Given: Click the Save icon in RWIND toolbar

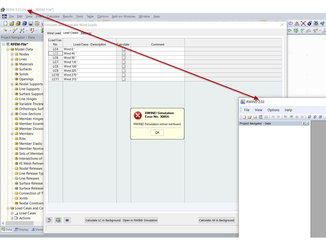Looking at the screenshot, I should tap(255, 117).
